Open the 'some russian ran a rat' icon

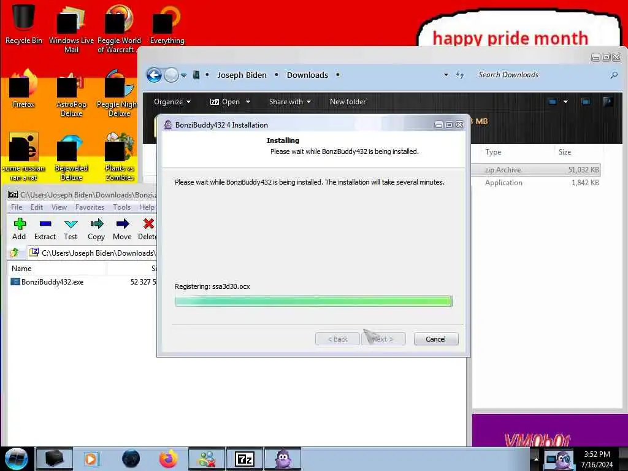tap(23, 158)
